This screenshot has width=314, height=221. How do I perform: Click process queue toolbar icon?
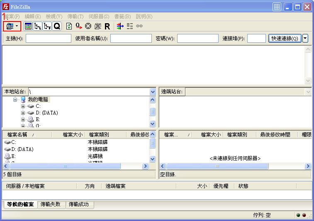tap(79, 26)
